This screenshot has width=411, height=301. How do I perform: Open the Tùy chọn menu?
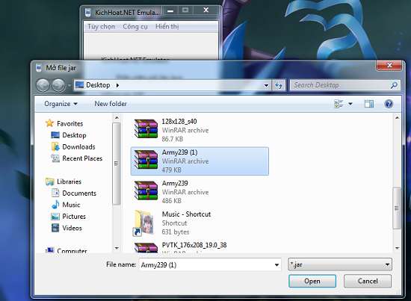pyautogui.click(x=101, y=26)
